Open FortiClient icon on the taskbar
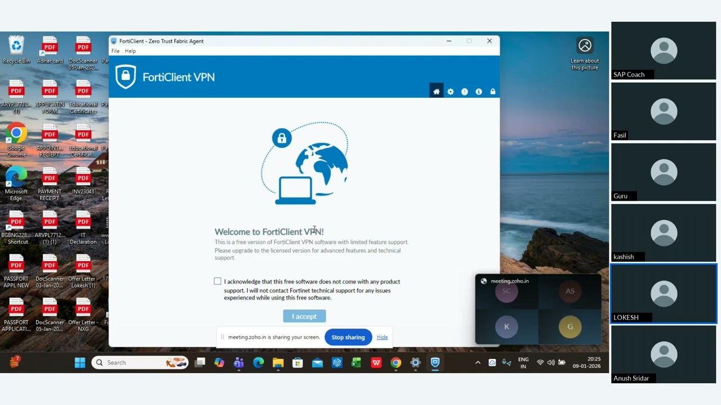 [x=435, y=363]
